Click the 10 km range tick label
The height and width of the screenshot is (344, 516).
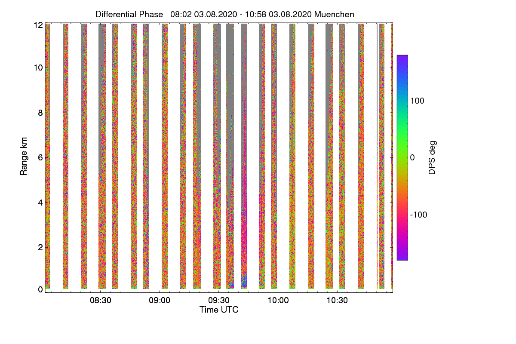point(38,68)
